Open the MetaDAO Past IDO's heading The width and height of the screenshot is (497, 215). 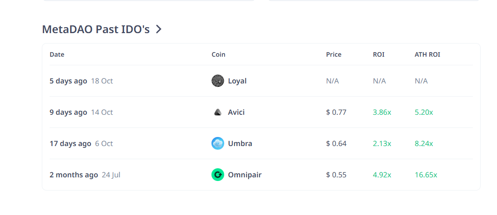click(95, 29)
